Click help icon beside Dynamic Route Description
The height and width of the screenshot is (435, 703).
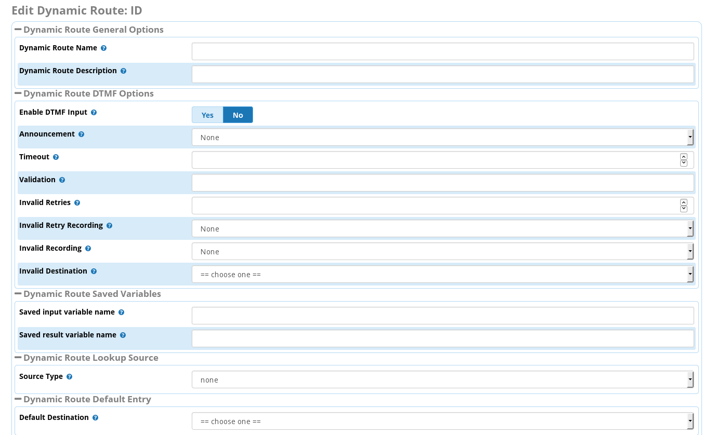tap(124, 71)
